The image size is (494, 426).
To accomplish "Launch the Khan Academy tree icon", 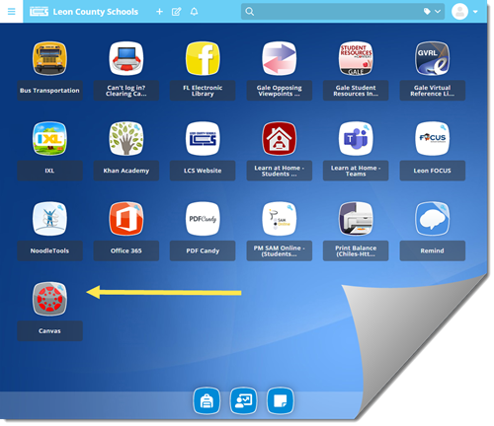I will click(x=126, y=139).
